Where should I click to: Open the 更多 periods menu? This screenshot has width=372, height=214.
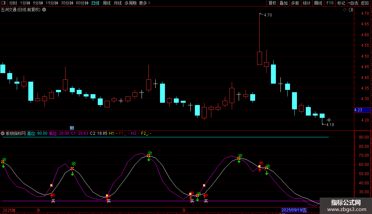point(145,3)
